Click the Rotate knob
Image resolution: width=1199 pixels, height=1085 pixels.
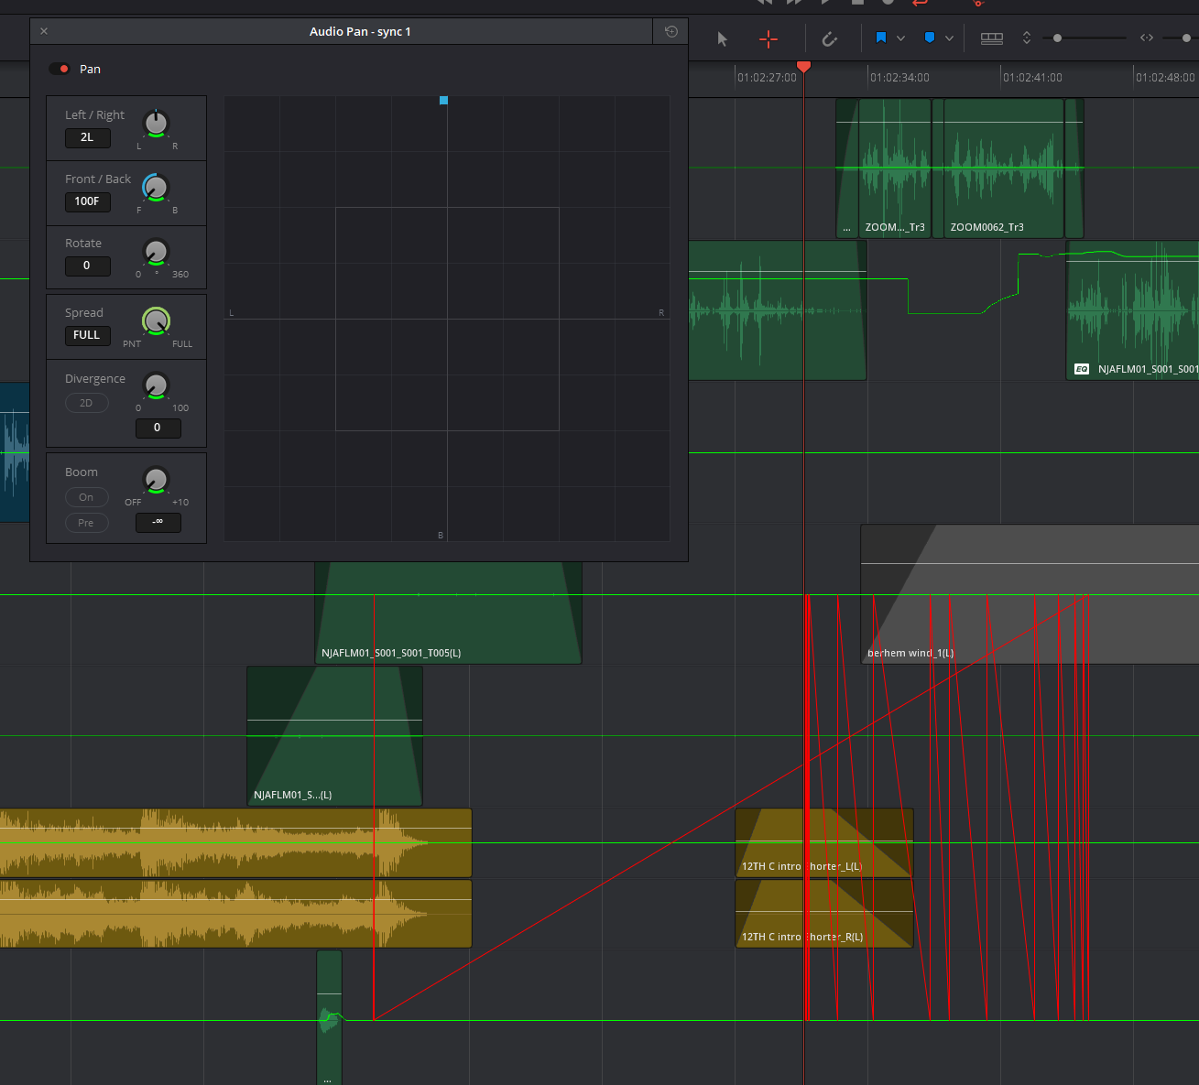157,252
